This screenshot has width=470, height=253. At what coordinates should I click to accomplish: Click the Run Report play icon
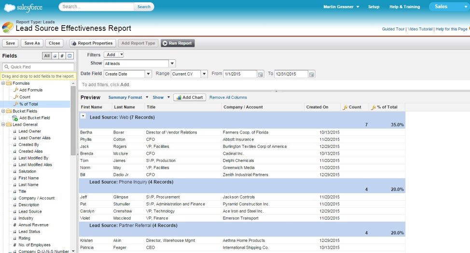pyautogui.click(x=165, y=43)
